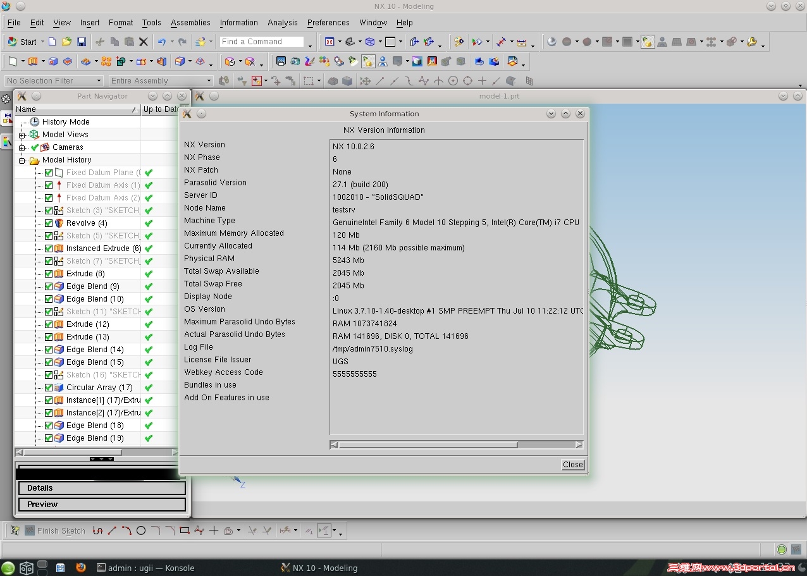The height and width of the screenshot is (576, 807).
Task: Select the Circle sketch tool
Action: click(141, 530)
